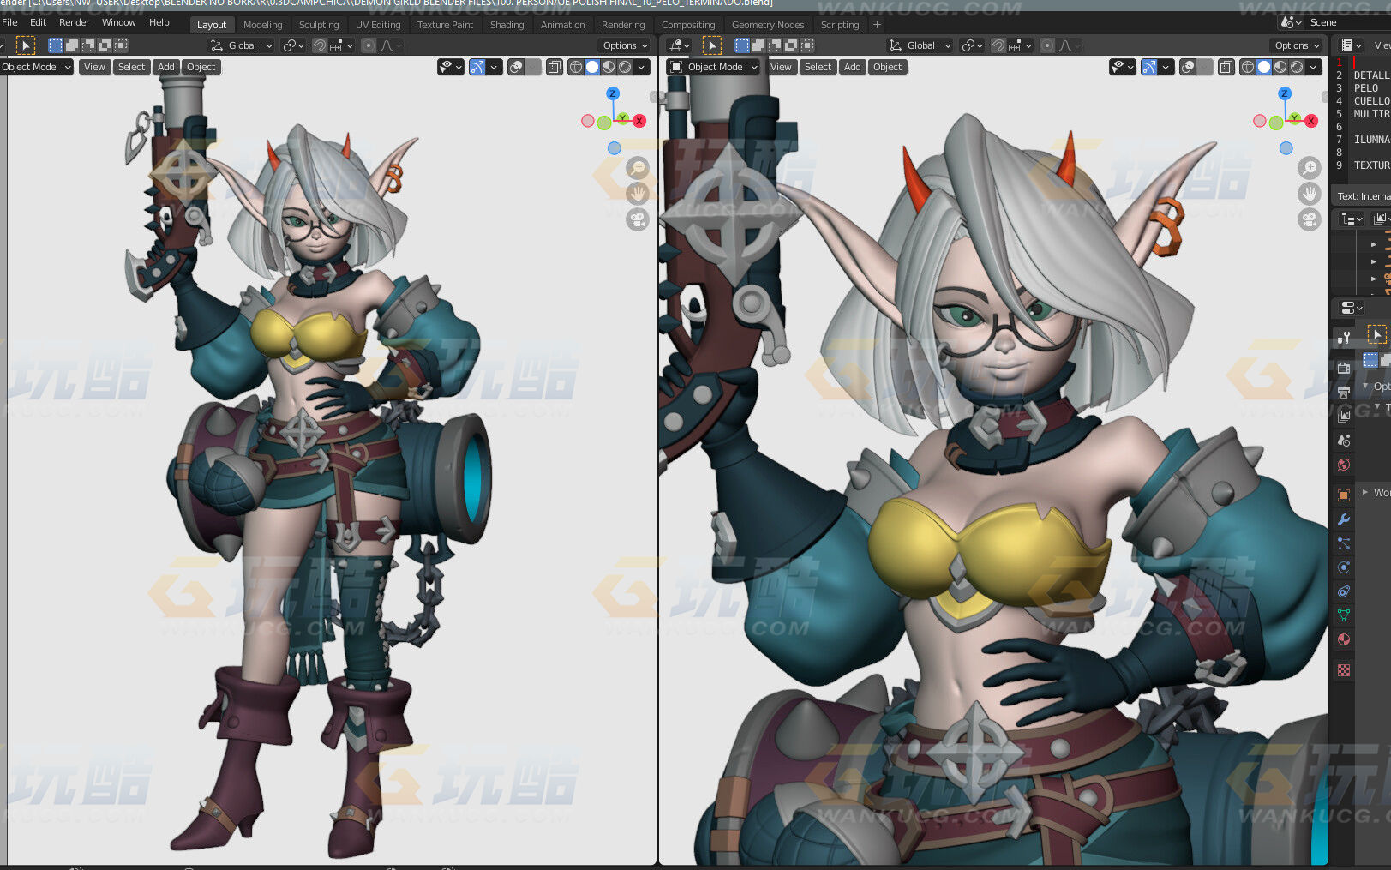Enable material preview shading in left viewport

[x=609, y=67]
